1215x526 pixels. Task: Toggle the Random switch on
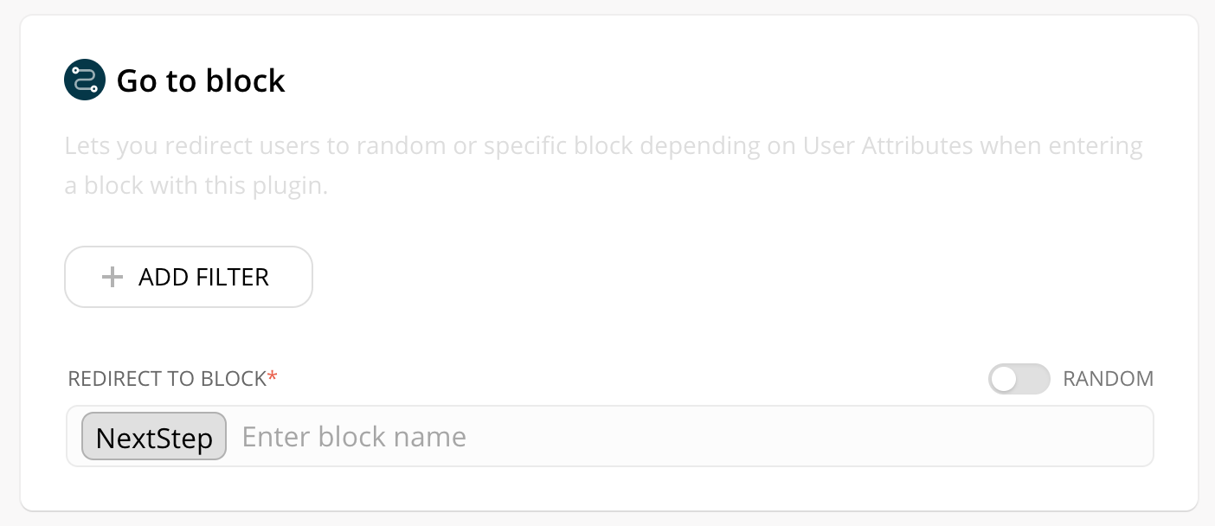tap(1019, 379)
